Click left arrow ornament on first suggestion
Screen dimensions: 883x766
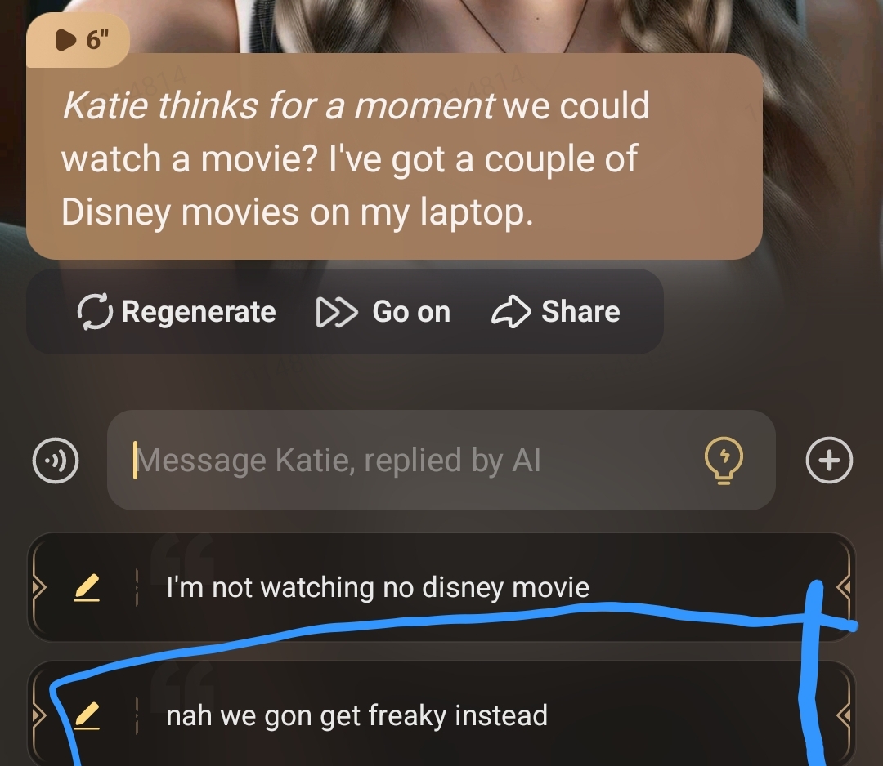pos(38,588)
